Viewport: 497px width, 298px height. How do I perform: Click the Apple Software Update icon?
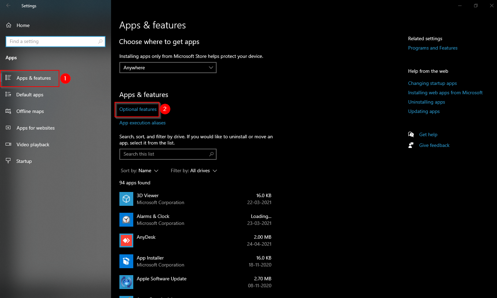point(126,282)
